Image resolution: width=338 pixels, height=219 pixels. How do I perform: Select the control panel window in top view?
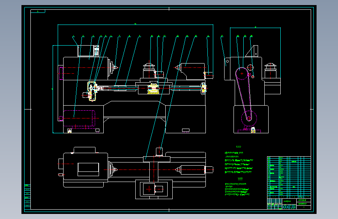click(x=88, y=170)
